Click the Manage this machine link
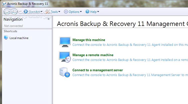 [89, 40]
